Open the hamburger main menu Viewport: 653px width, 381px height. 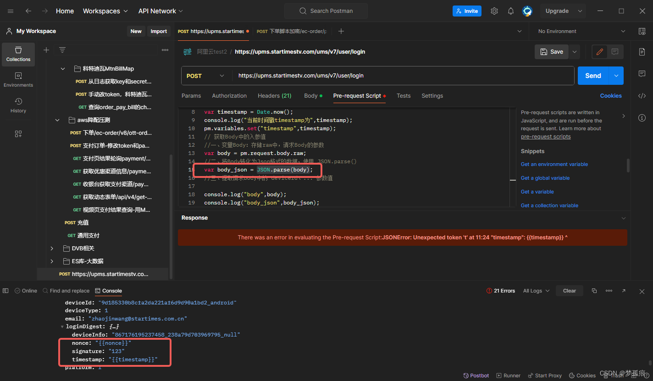(x=11, y=11)
